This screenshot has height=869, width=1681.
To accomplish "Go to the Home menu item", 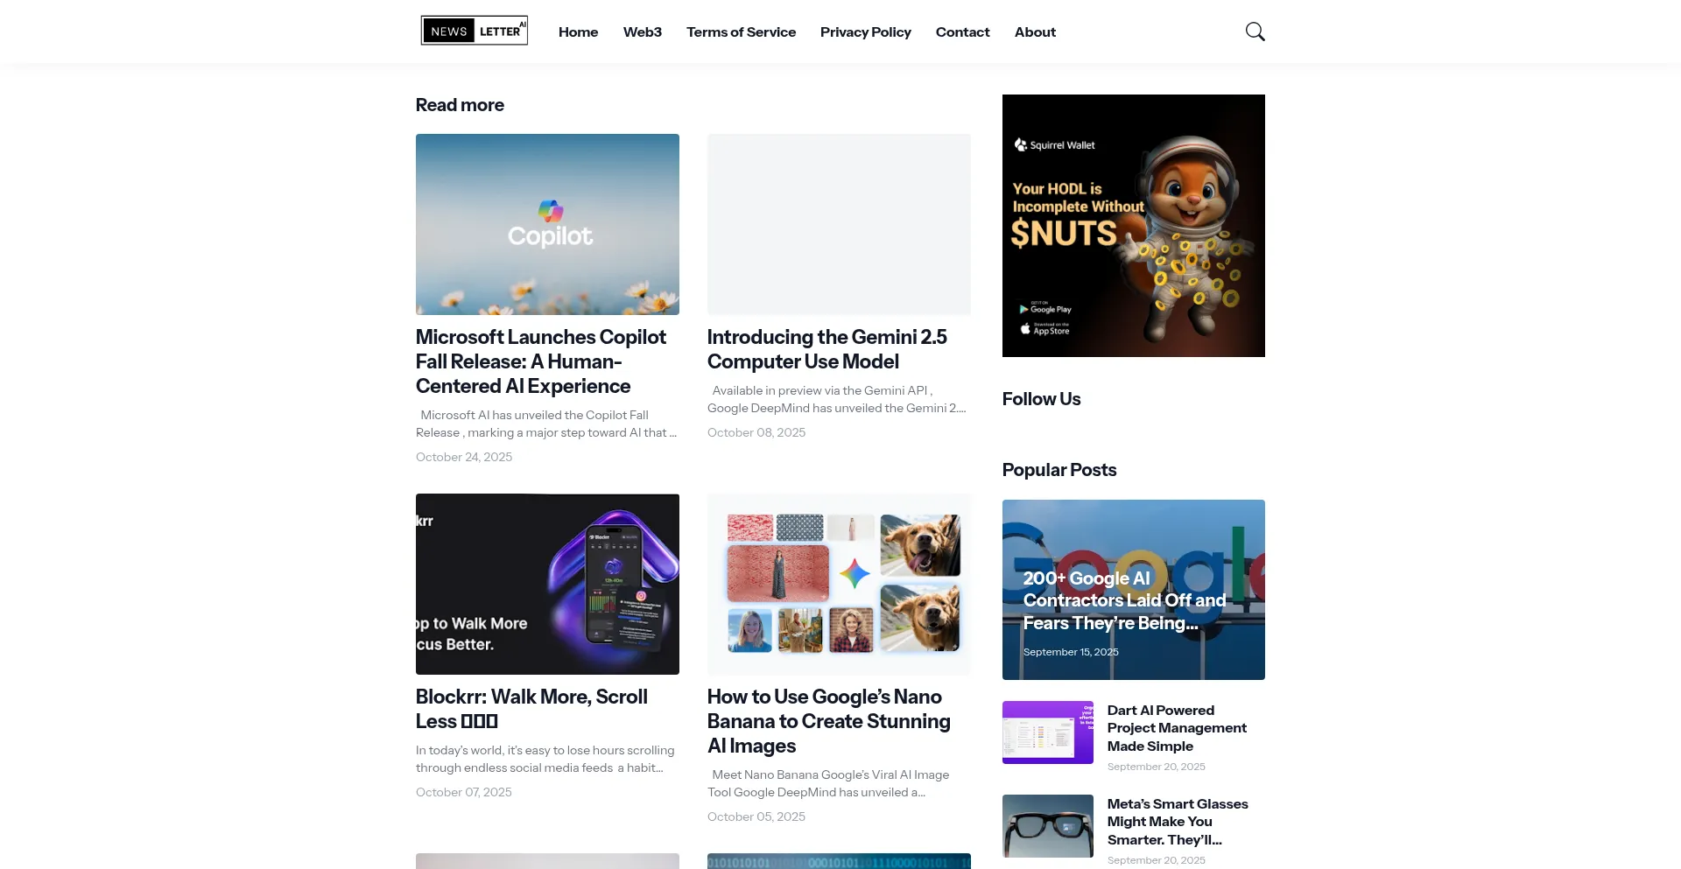I will click(x=578, y=32).
